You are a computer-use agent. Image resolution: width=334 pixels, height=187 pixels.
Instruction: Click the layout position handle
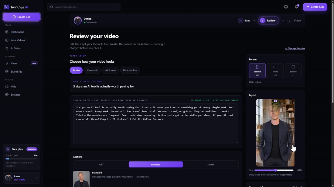click(275, 101)
